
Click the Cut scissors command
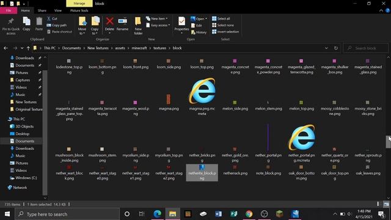(x=52, y=19)
